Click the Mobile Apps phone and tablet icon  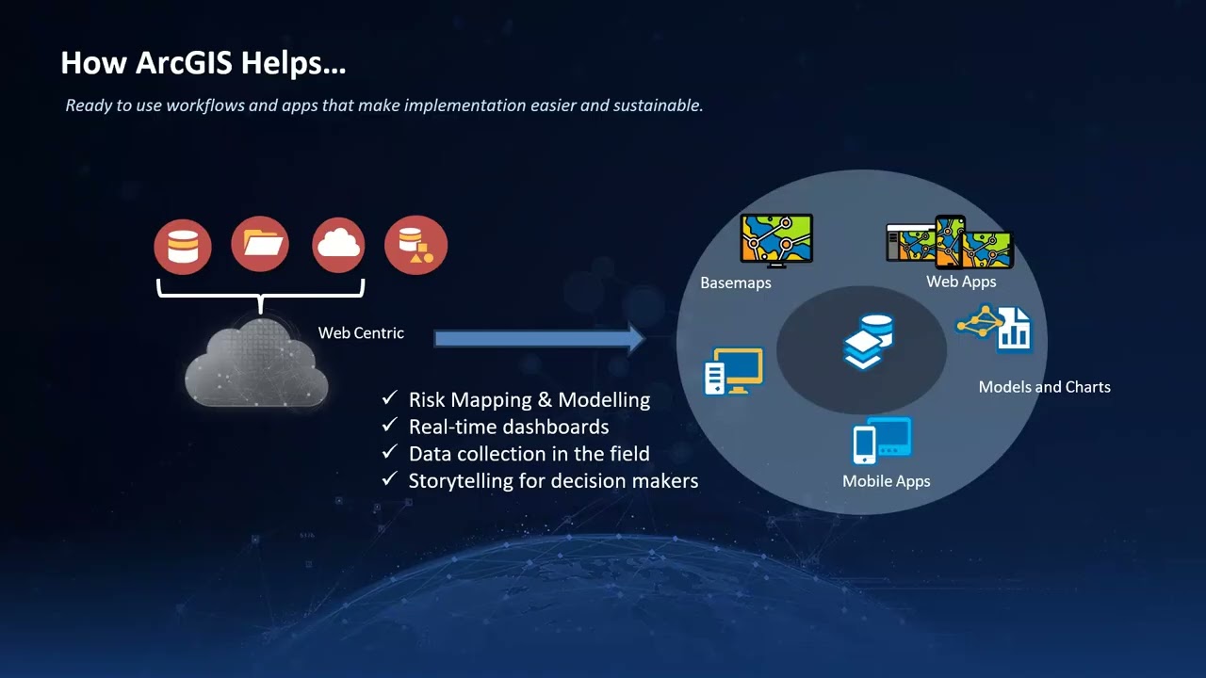[x=882, y=440]
